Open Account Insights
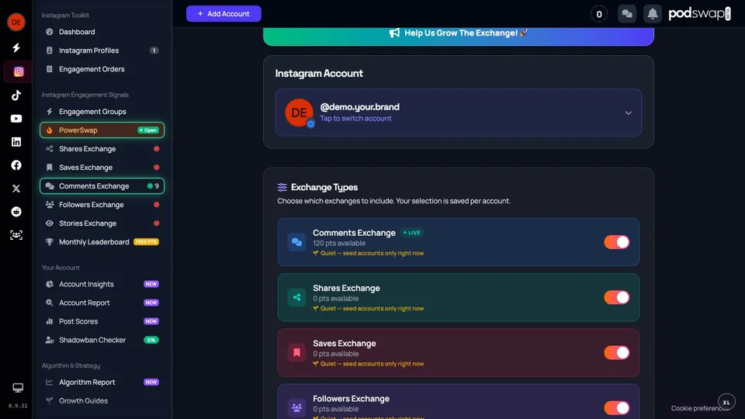 [102, 284]
